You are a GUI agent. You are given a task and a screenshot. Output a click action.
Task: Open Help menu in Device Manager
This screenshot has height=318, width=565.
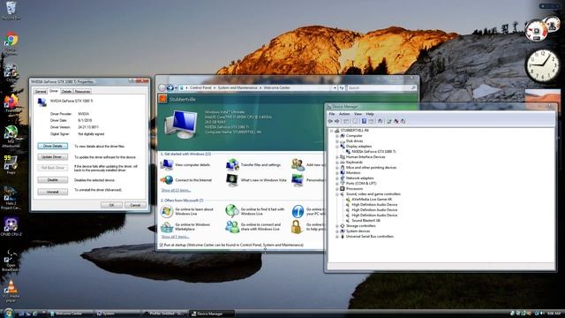370,114
